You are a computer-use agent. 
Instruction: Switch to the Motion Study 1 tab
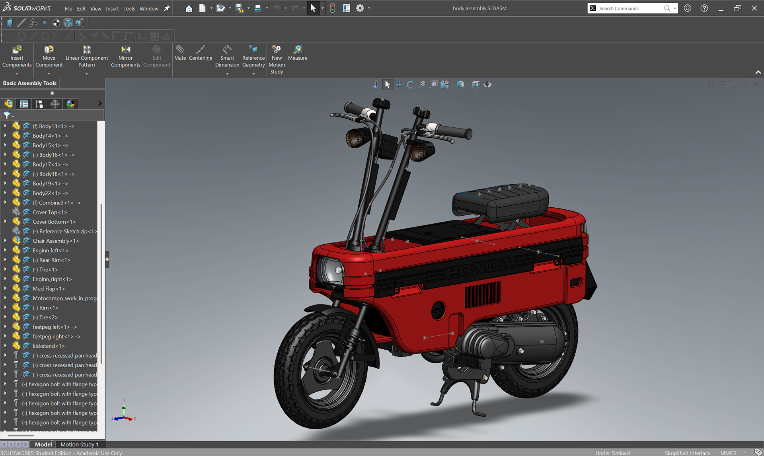click(x=79, y=444)
